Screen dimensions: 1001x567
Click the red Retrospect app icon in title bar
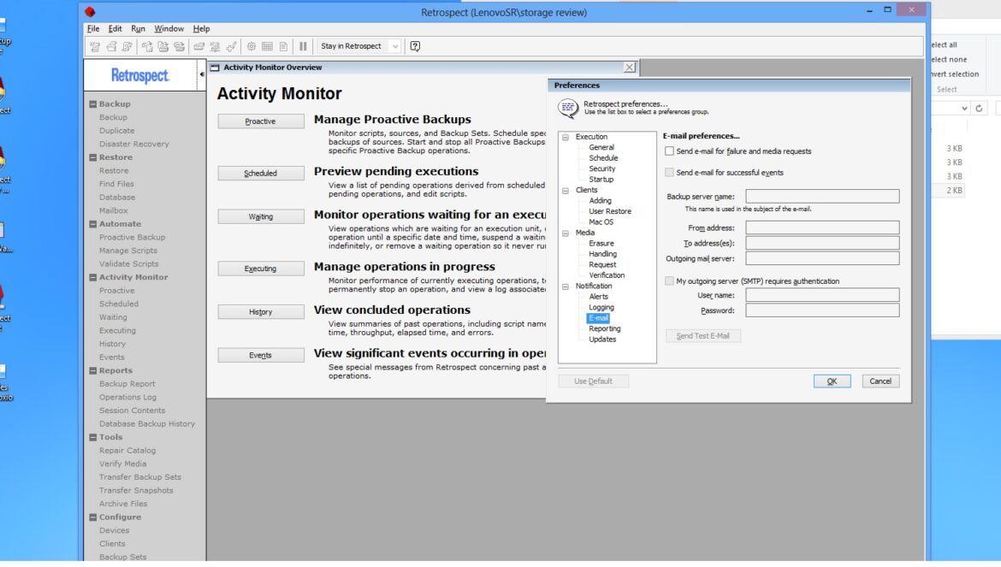[x=90, y=12]
